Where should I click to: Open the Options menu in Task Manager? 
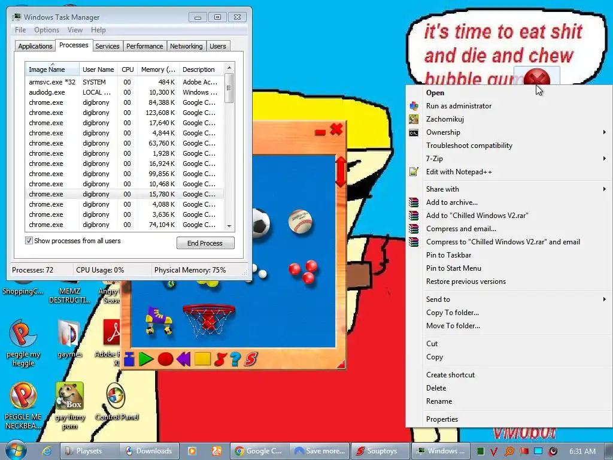(x=47, y=30)
